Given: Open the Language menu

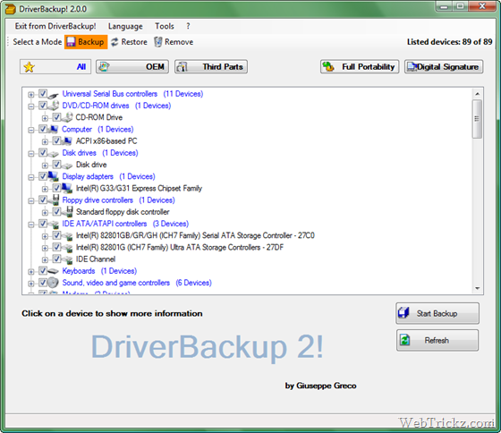Looking at the screenshot, I should 125,26.
